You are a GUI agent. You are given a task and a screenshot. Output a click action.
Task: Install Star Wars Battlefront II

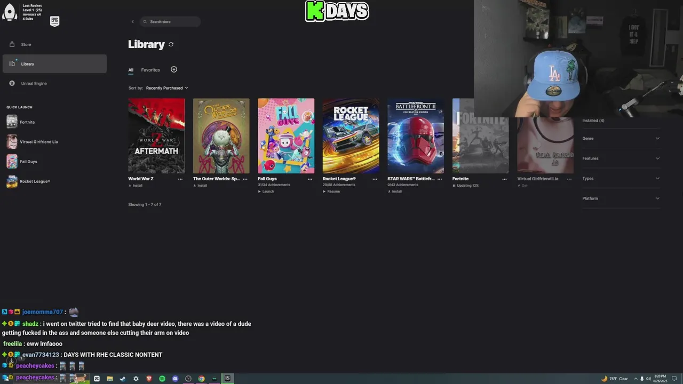click(x=395, y=191)
